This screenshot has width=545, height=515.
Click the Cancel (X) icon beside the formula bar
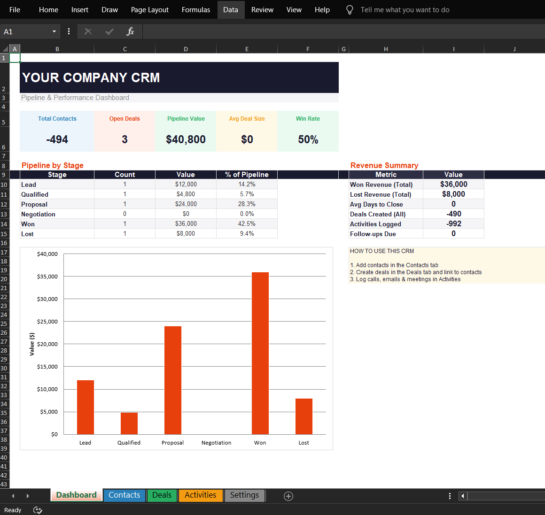[x=88, y=31]
